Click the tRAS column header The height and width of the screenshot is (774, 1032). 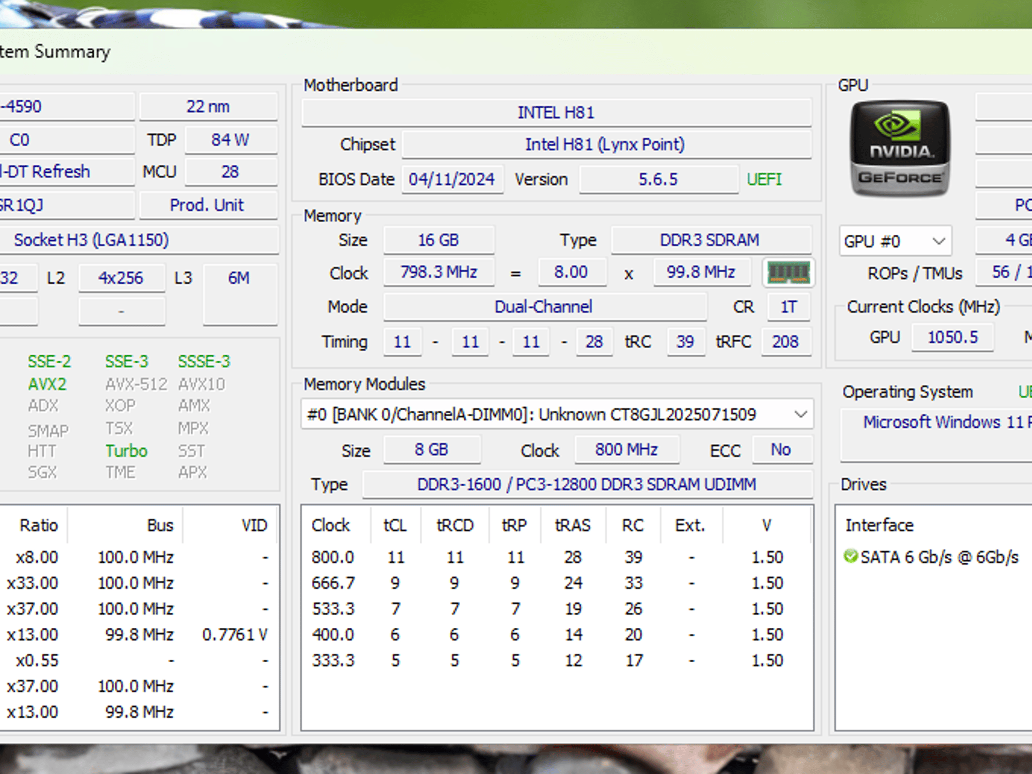coord(572,525)
